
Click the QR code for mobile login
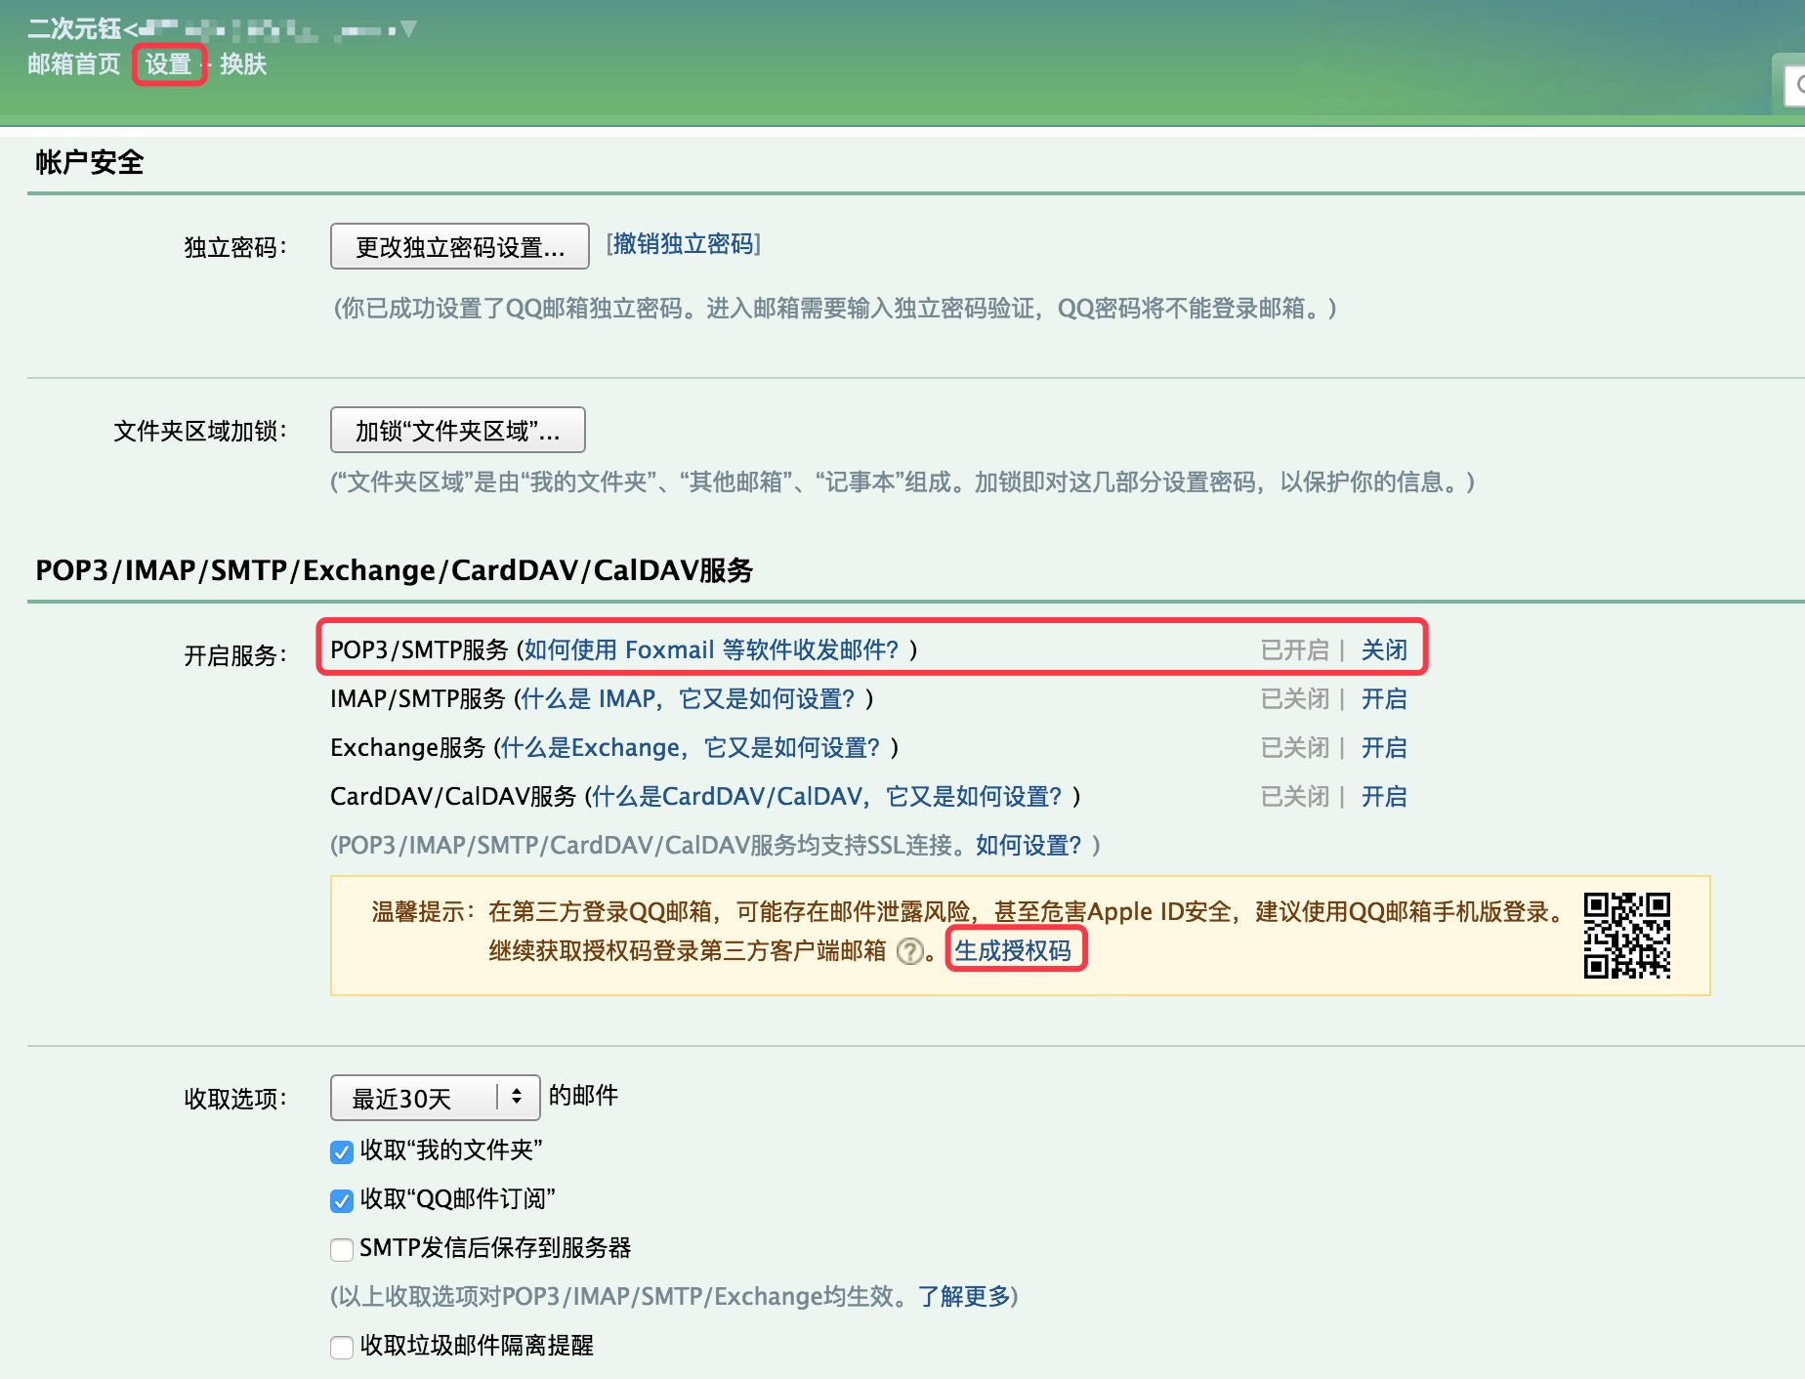(1628, 936)
